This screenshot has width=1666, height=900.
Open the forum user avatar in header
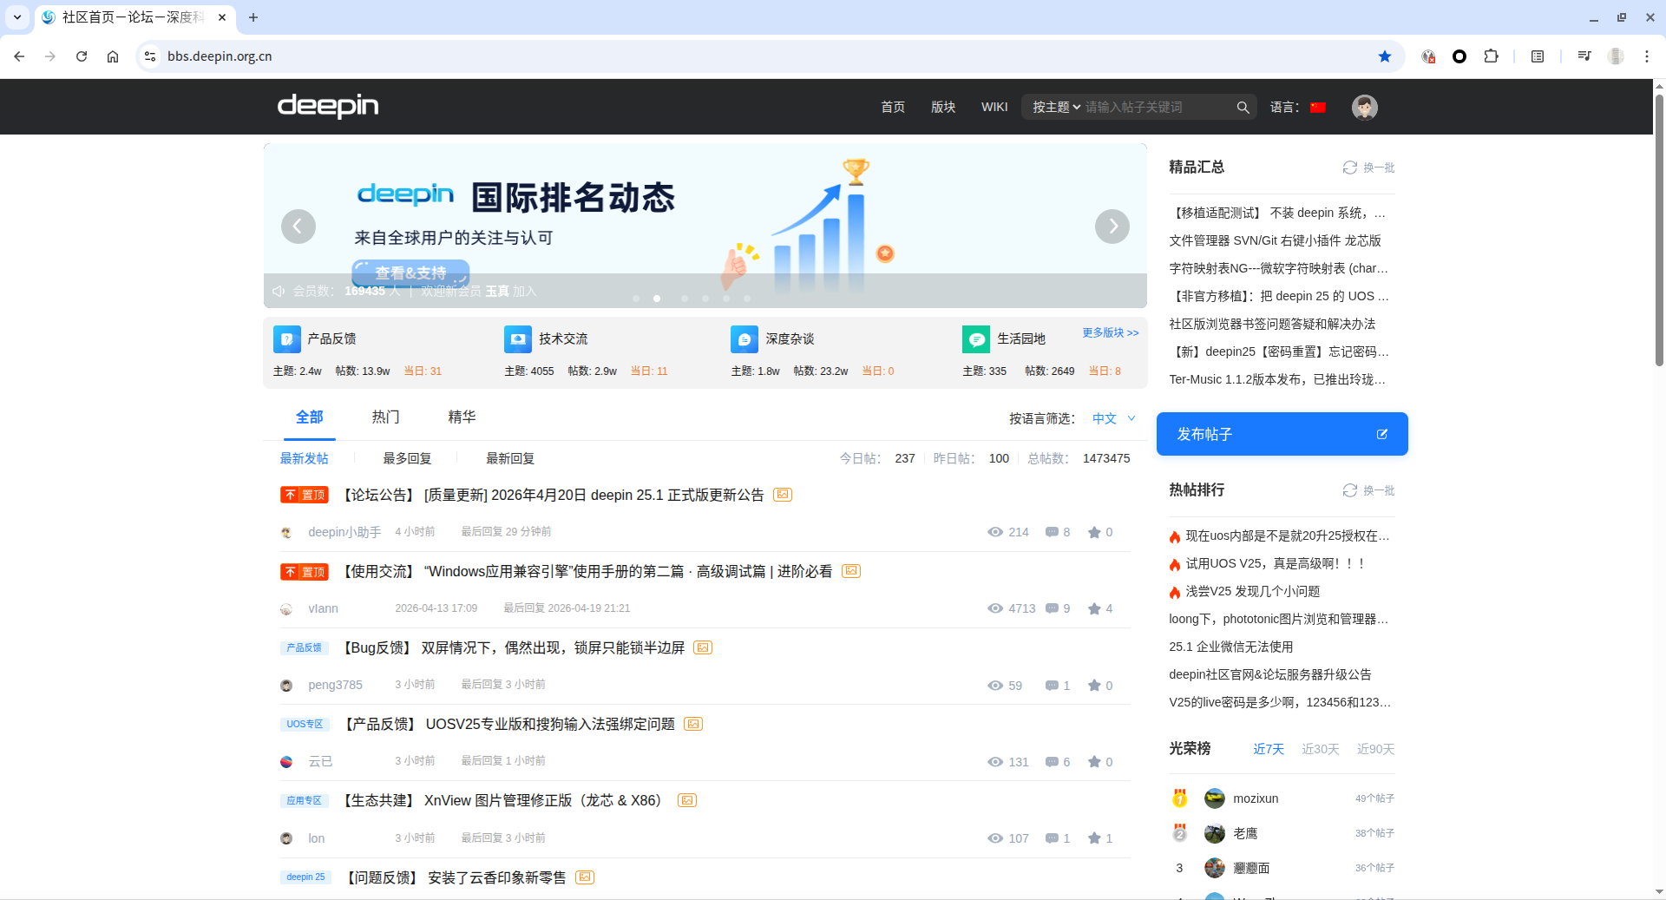(1365, 107)
